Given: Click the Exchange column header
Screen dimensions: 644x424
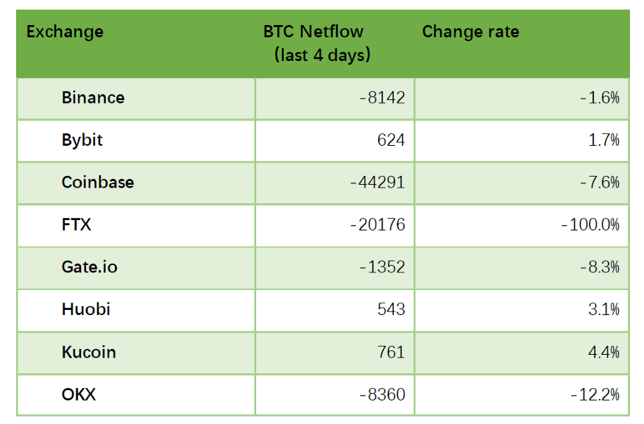Looking at the screenshot, I should [65, 32].
